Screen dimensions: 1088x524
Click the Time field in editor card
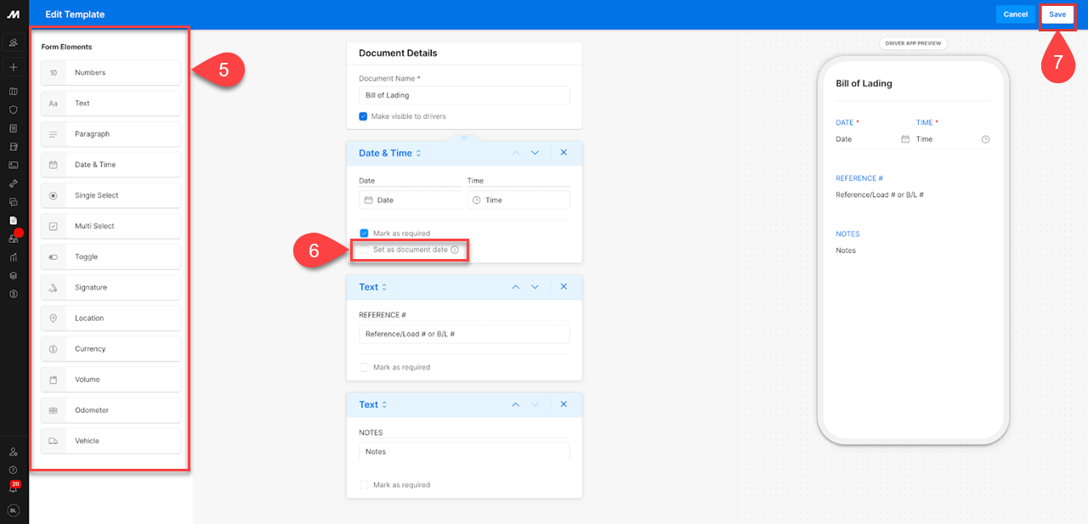coord(518,200)
